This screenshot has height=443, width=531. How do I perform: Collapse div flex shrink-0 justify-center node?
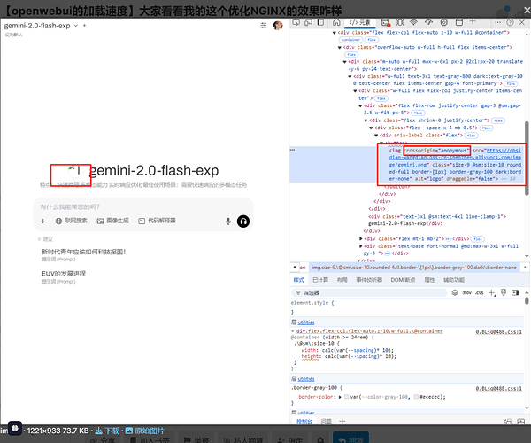coord(366,120)
